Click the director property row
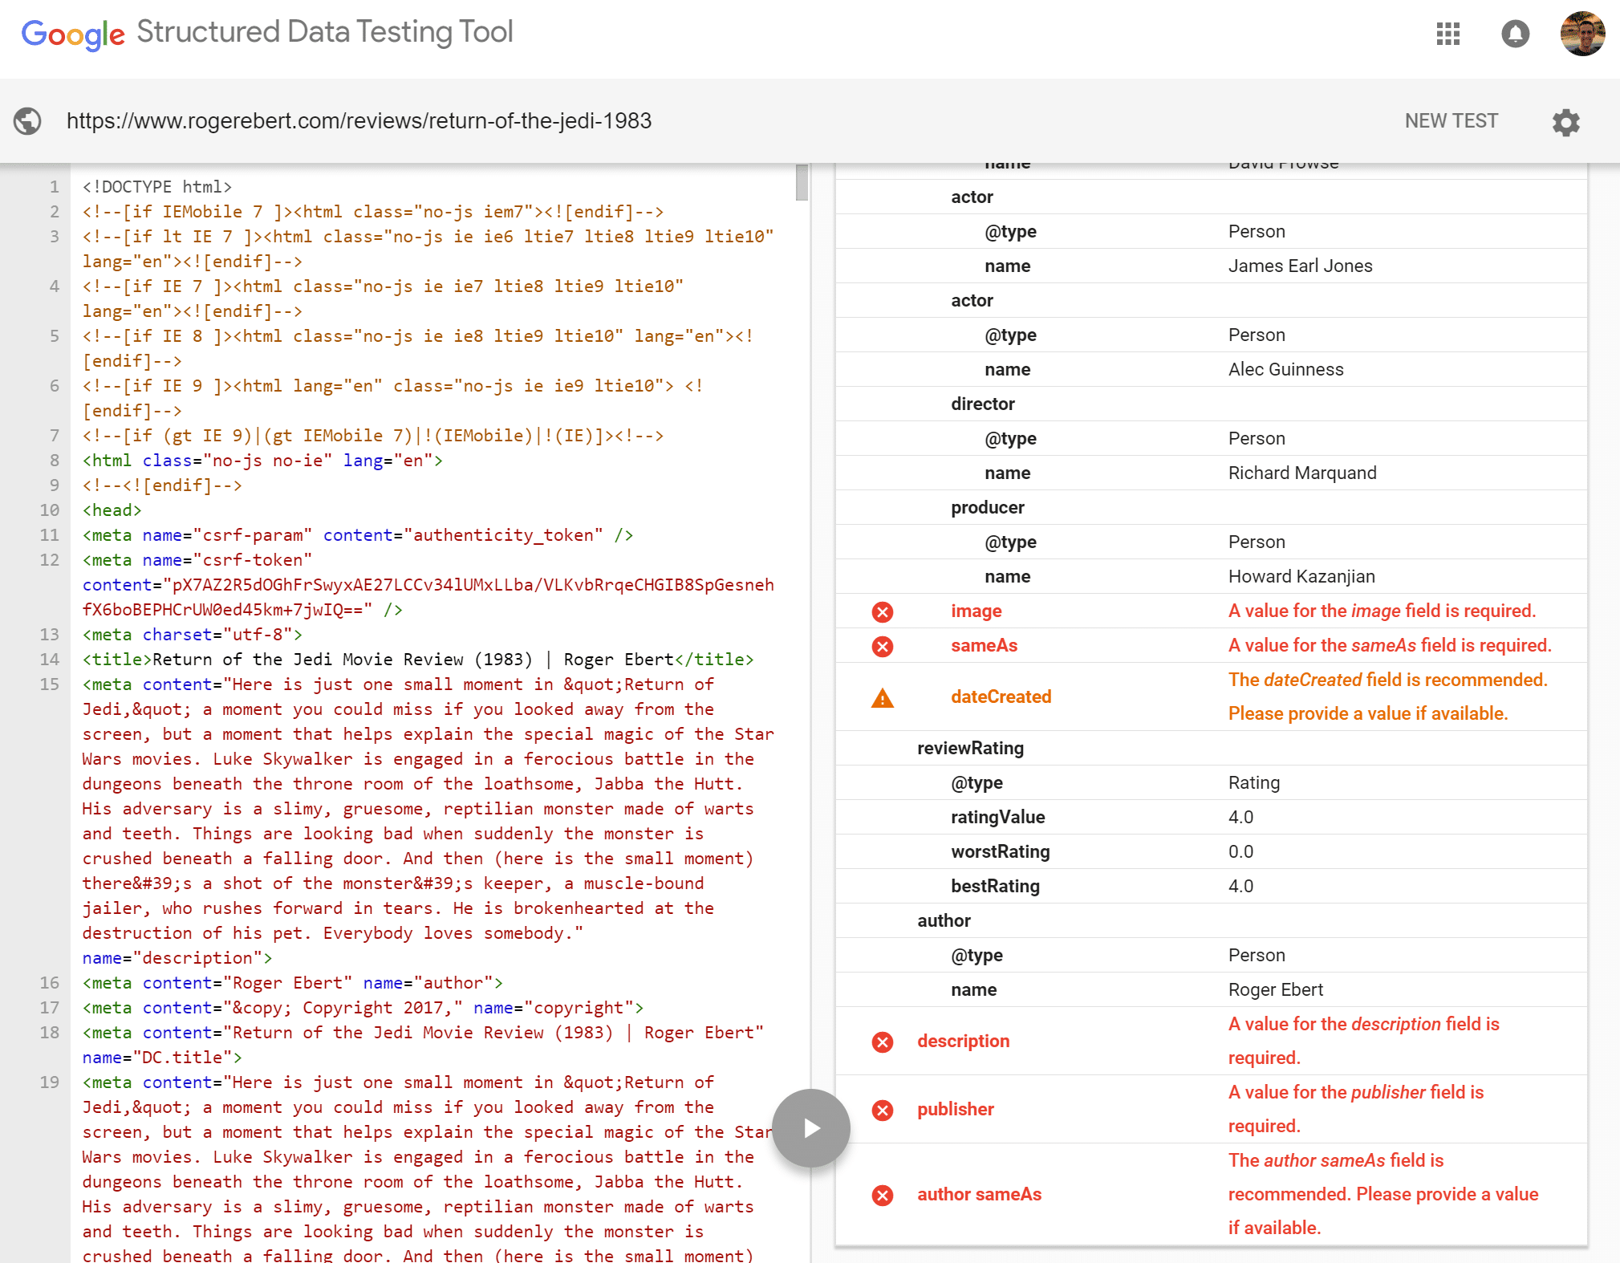 tap(1212, 404)
